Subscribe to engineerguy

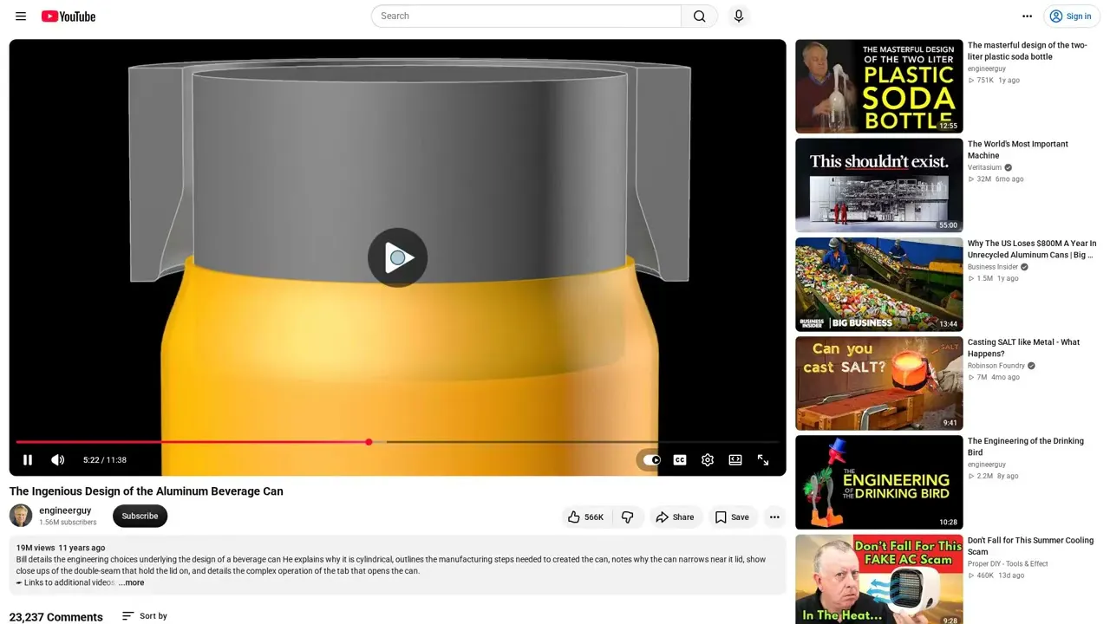pos(140,517)
